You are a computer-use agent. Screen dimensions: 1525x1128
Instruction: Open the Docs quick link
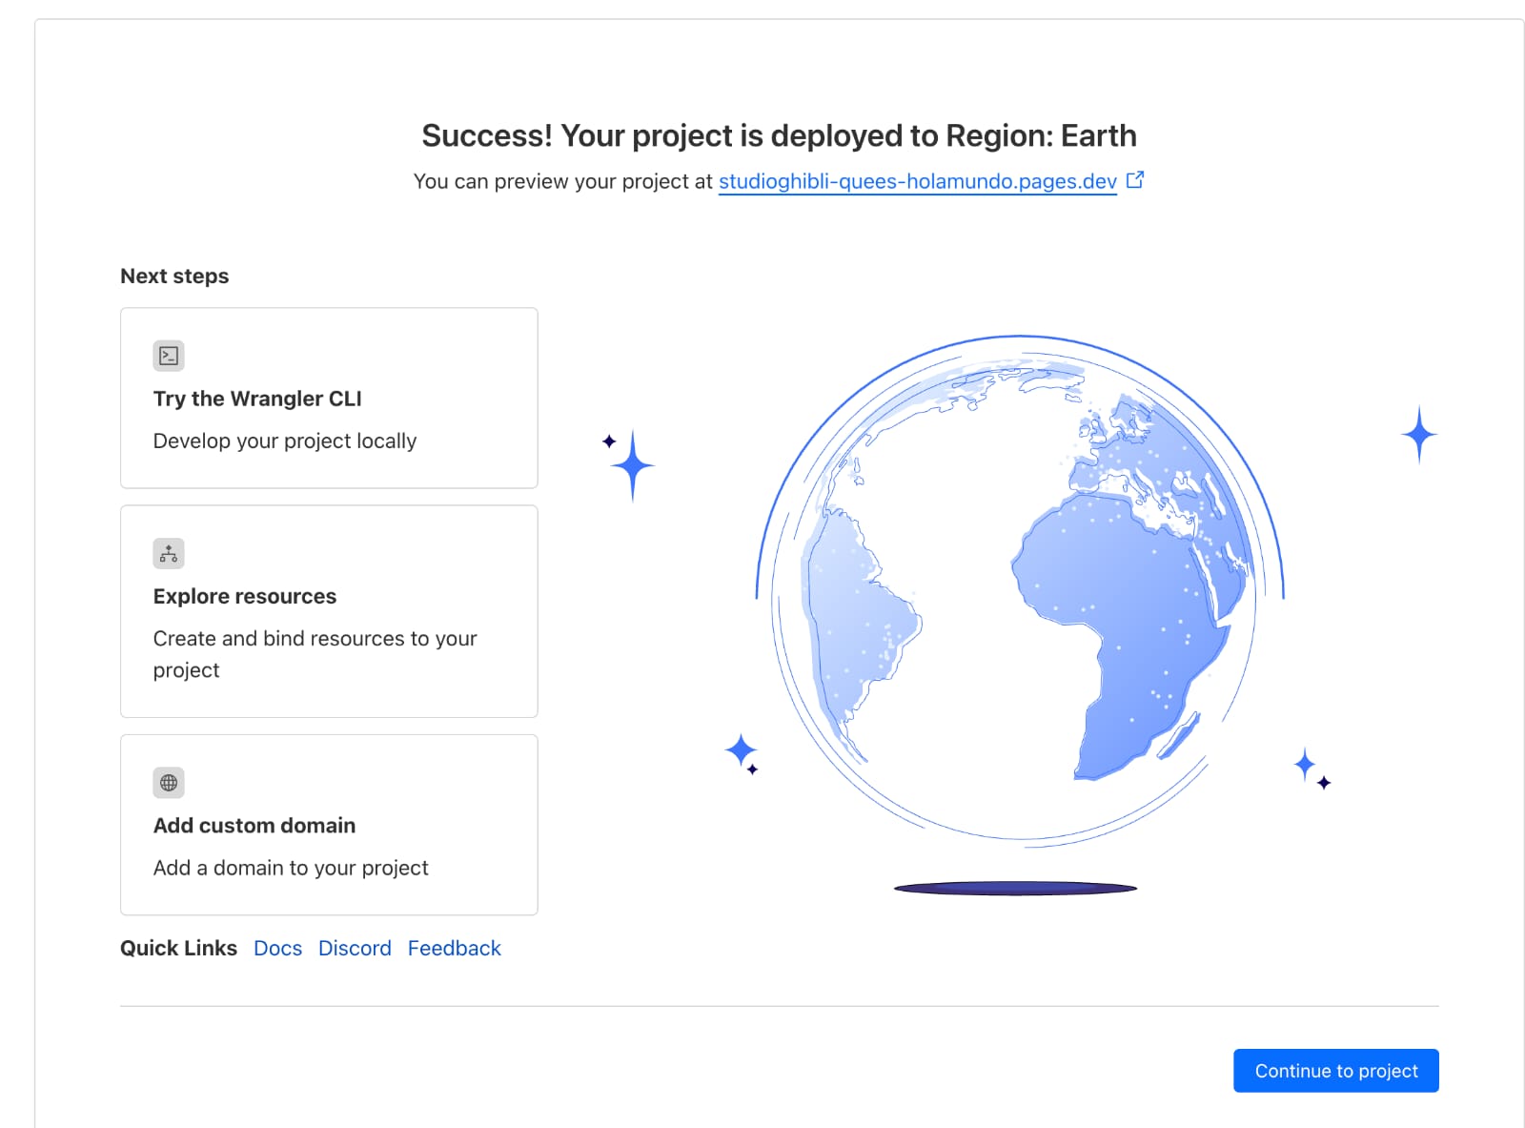click(277, 948)
